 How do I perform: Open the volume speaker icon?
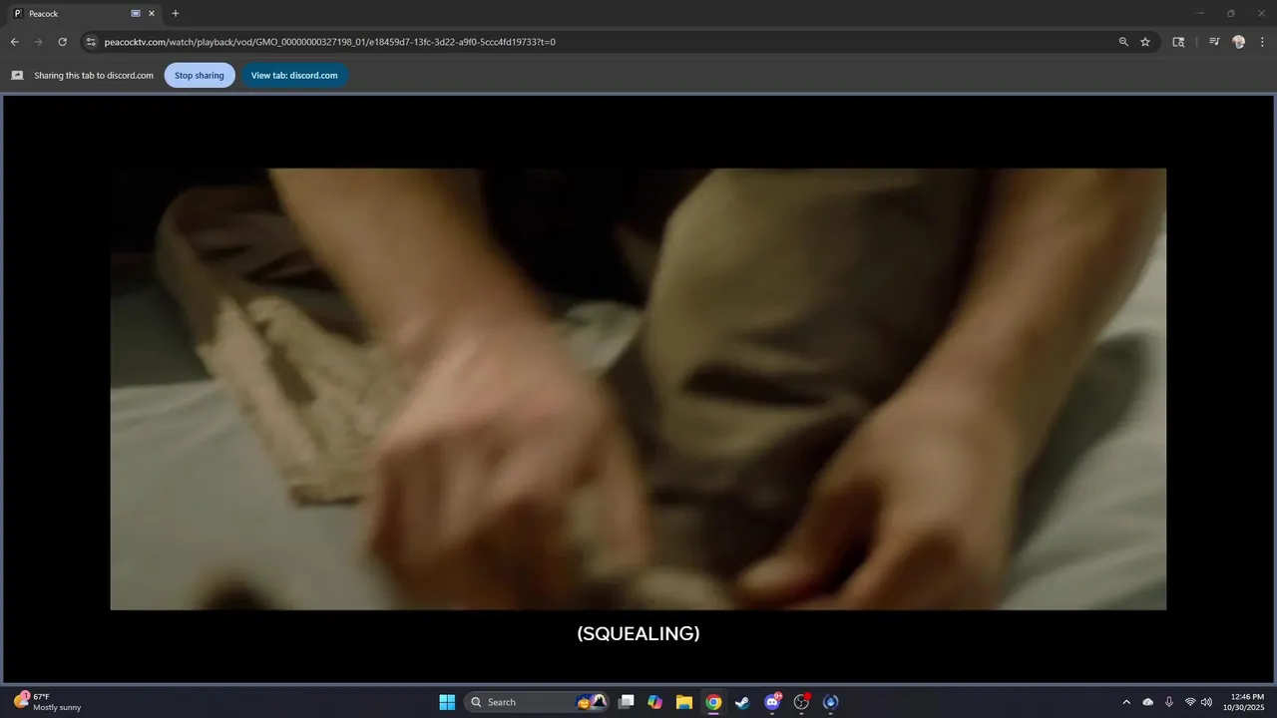click(x=1207, y=702)
